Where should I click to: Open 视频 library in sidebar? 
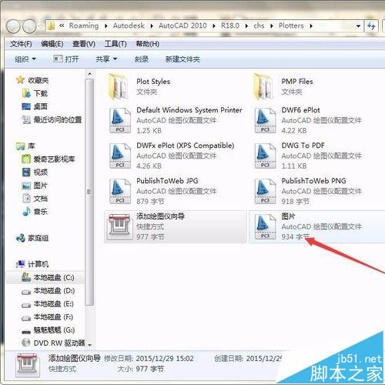[35, 172]
